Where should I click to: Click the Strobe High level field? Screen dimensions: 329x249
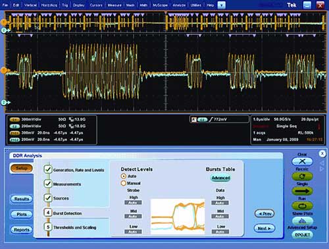(133, 203)
